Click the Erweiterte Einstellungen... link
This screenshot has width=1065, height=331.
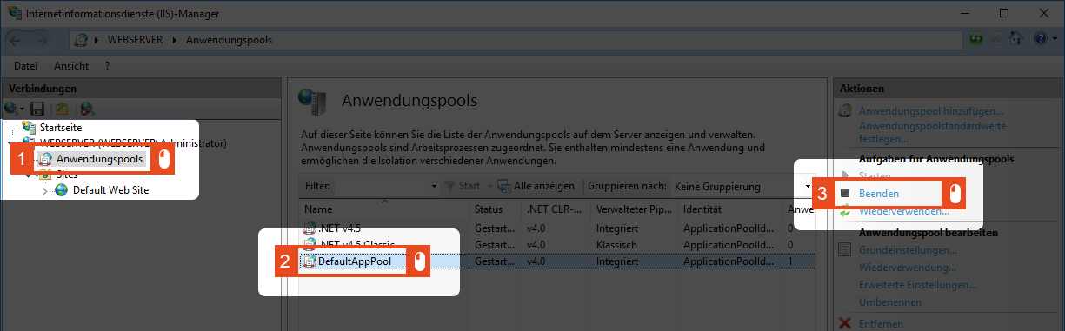[917, 285]
